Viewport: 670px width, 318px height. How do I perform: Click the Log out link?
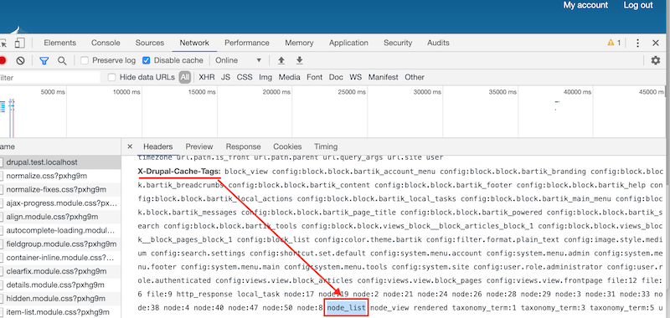[x=638, y=5]
